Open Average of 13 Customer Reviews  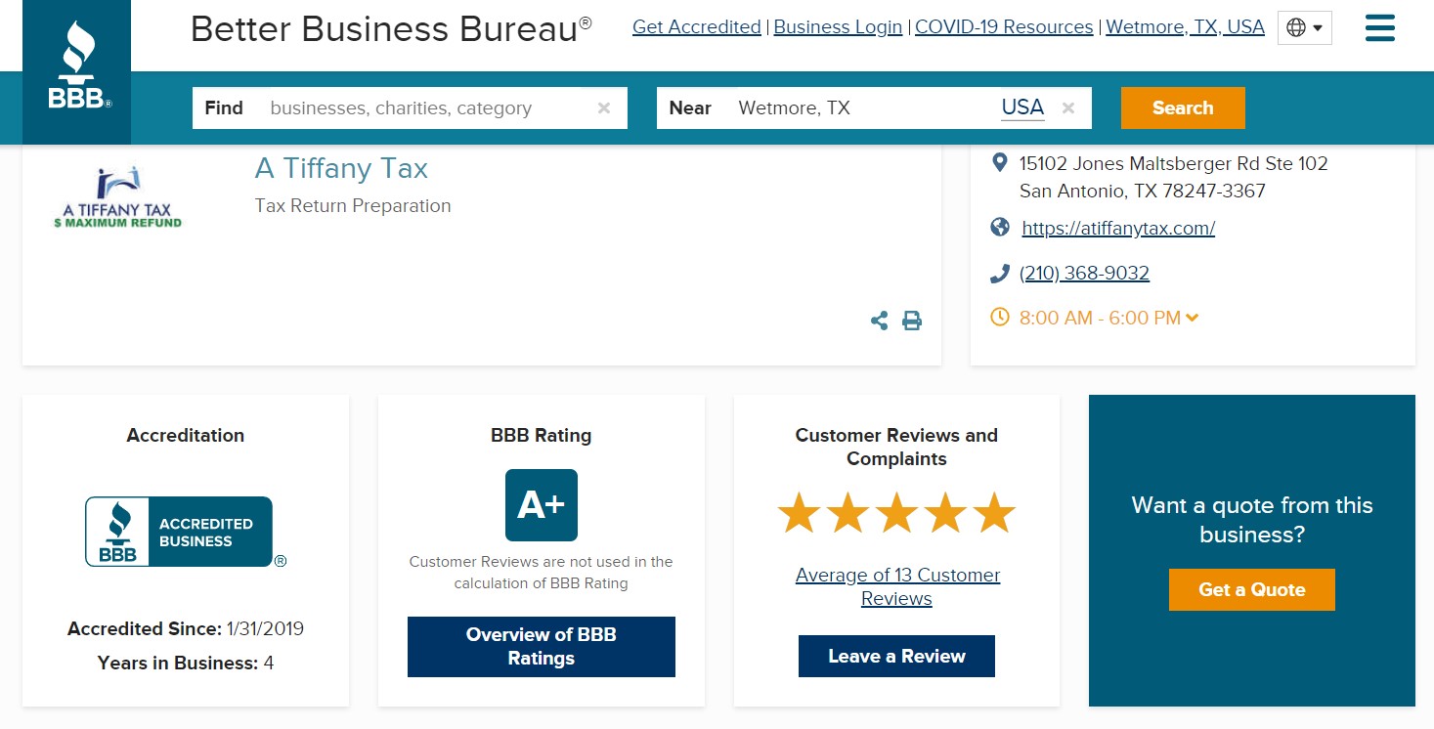point(897,586)
